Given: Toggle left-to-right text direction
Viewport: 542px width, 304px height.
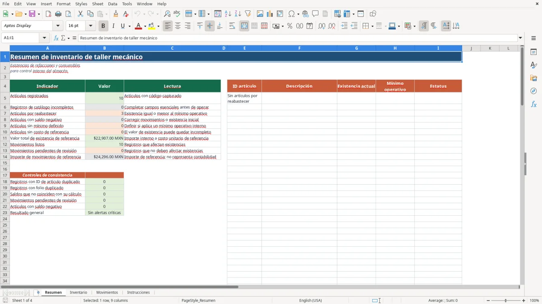Looking at the screenshot, I should click(424, 26).
